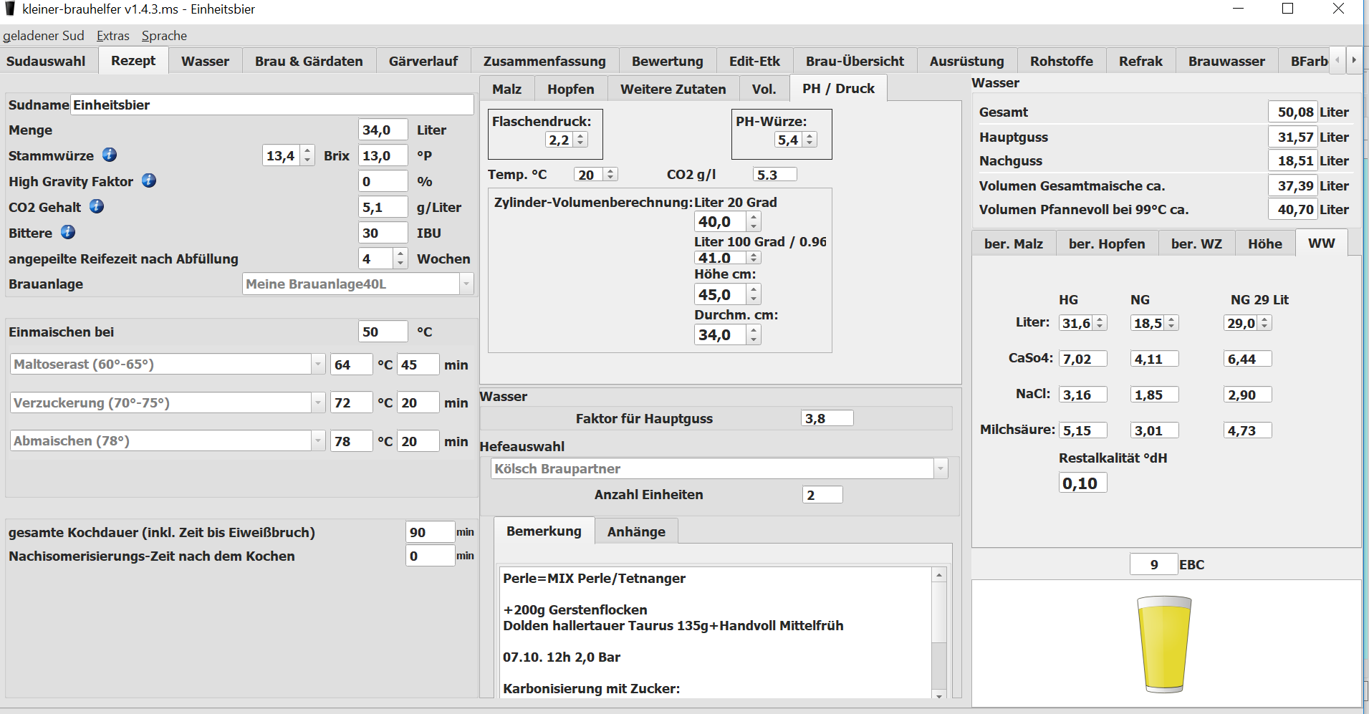1369x714 pixels.
Task: Switch to the ber. Malz tab
Action: tap(1013, 244)
